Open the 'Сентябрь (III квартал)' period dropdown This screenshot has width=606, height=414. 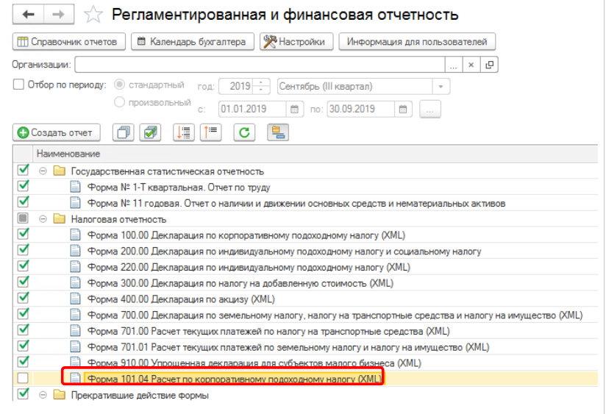tap(441, 86)
